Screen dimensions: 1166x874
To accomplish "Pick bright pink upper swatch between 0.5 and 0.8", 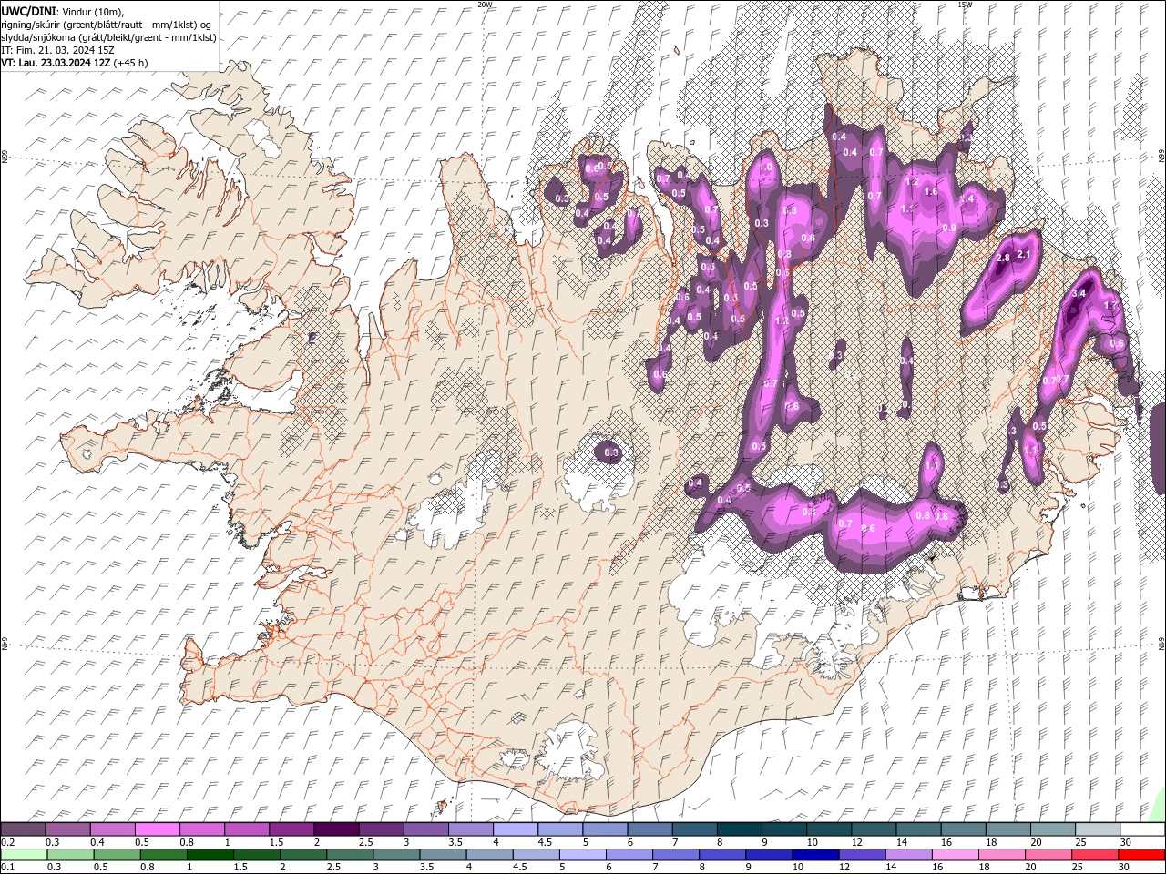I will [157, 829].
